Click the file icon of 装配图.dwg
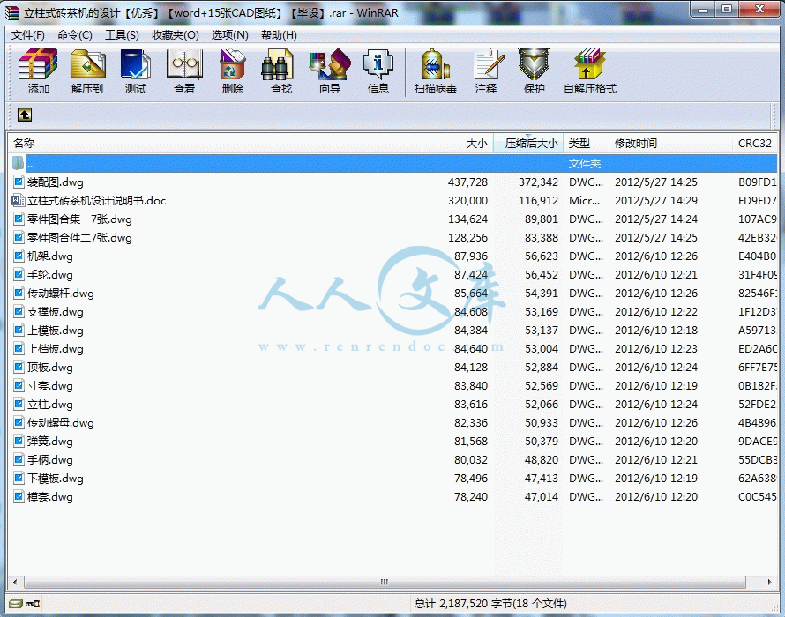785x617 pixels. tap(19, 182)
